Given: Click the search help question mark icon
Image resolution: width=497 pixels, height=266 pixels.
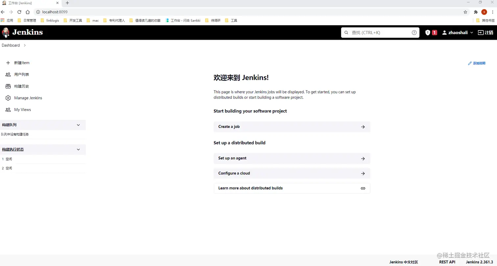Looking at the screenshot, I should [414, 32].
